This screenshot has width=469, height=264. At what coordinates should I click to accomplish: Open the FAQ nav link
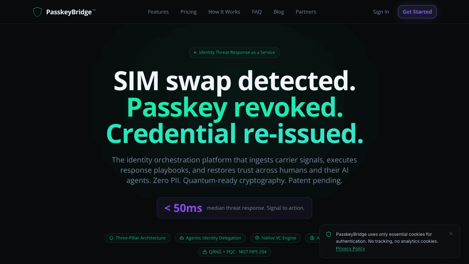tap(257, 12)
